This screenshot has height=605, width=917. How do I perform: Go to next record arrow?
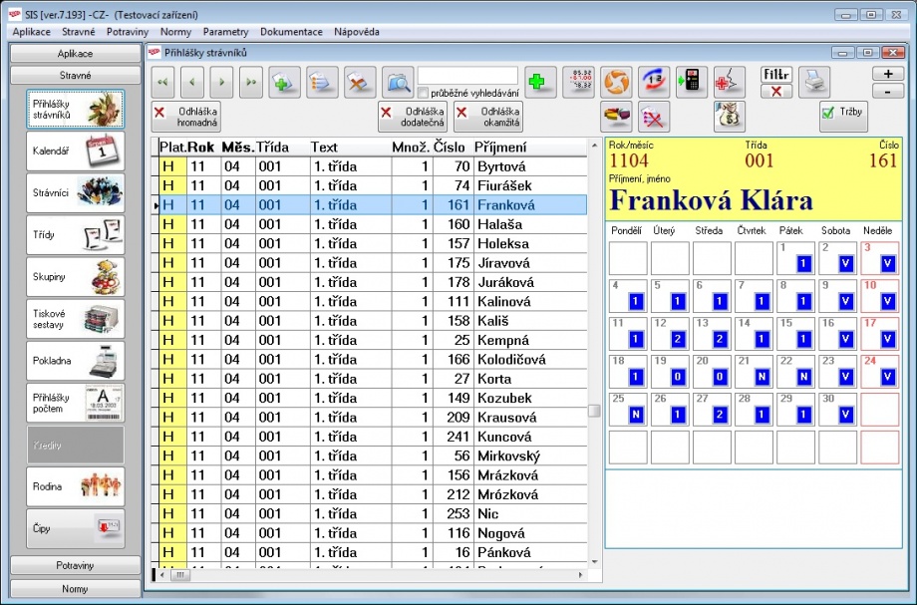pos(221,83)
